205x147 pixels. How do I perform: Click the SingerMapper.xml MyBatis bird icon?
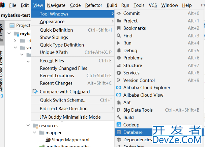coord(48,140)
